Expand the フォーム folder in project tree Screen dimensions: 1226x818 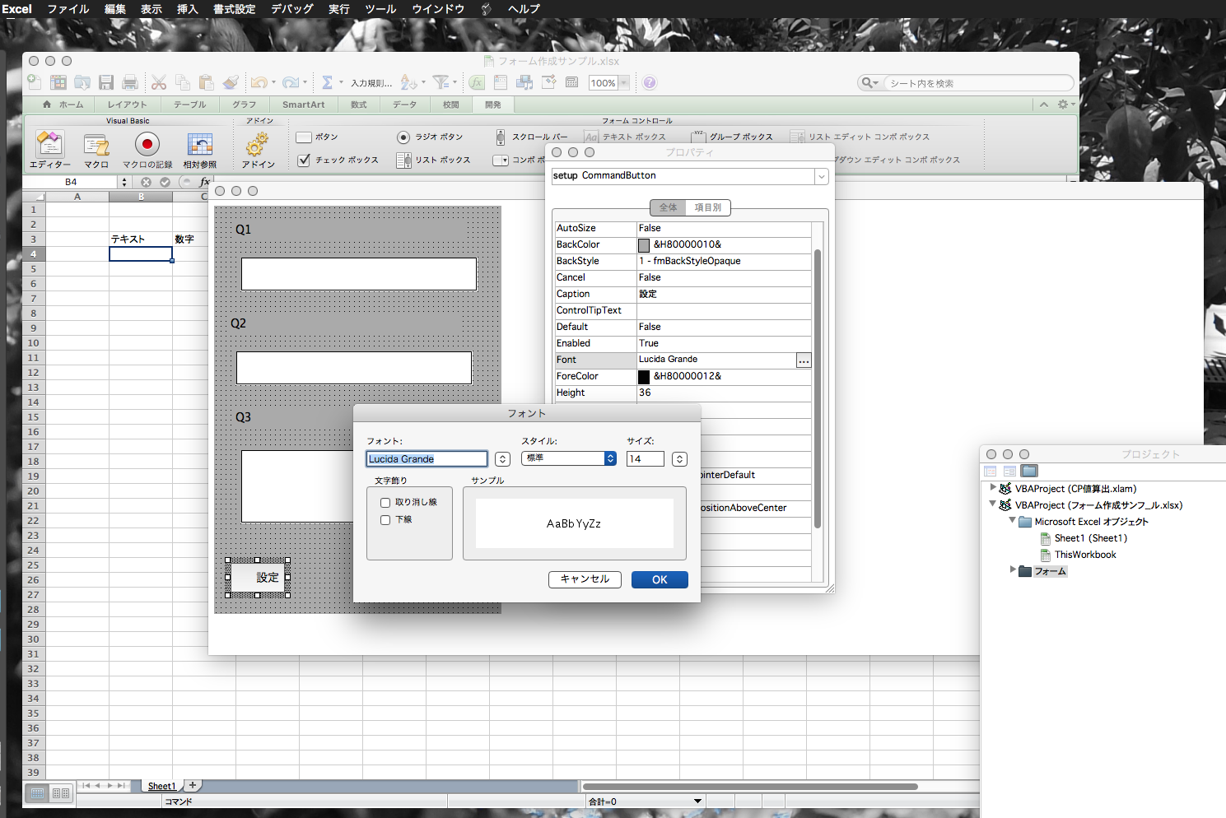1013,570
